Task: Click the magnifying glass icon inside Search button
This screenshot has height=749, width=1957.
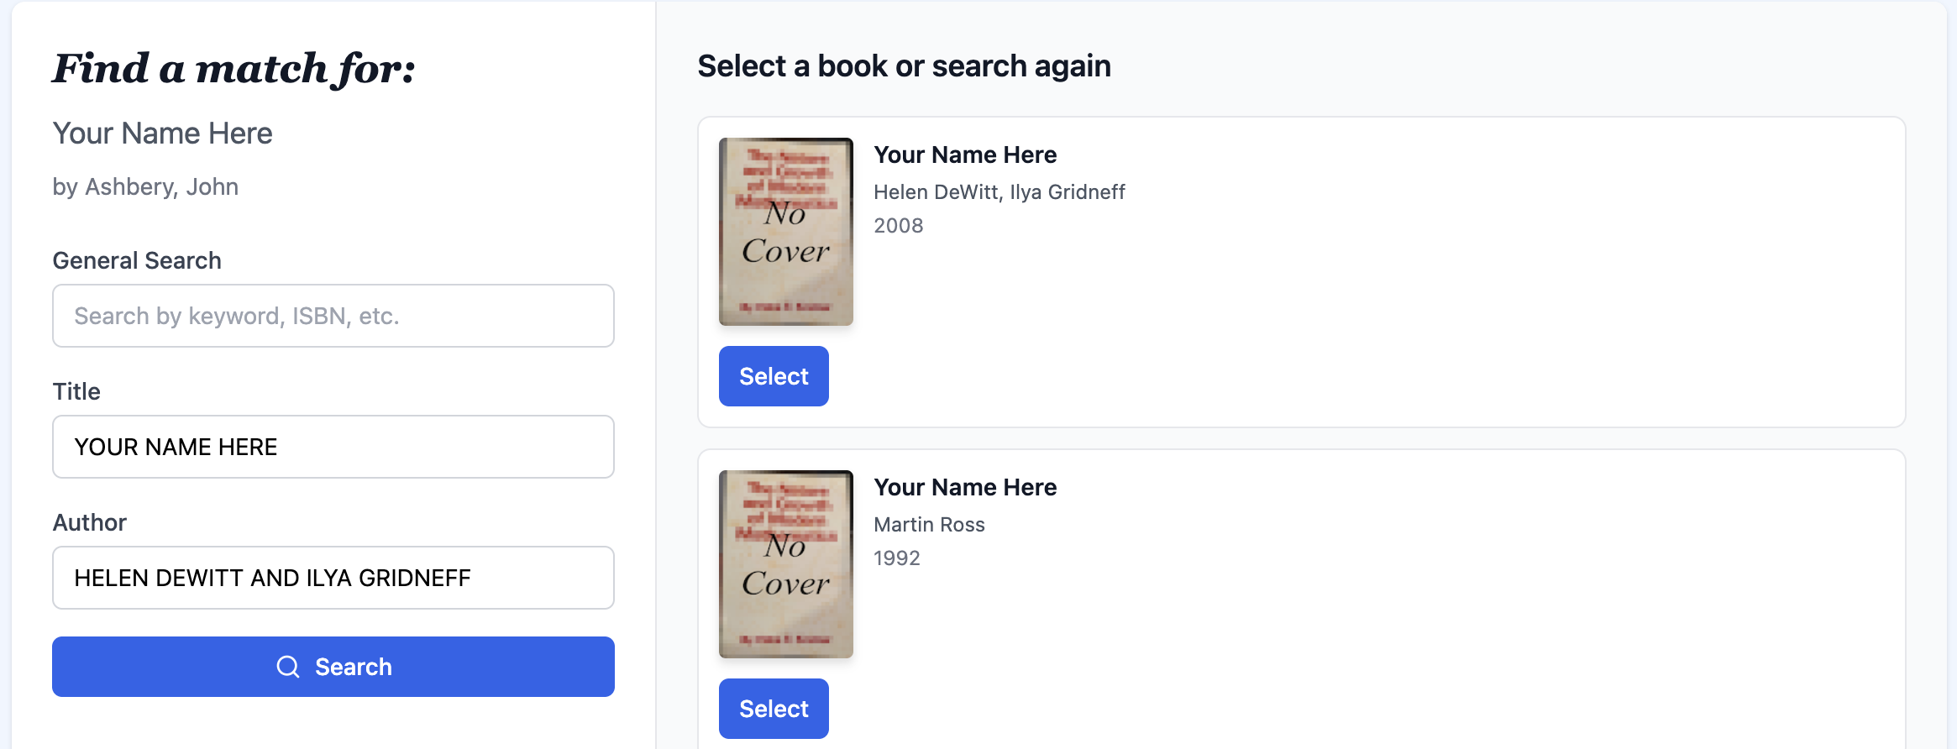Action: coord(289,667)
